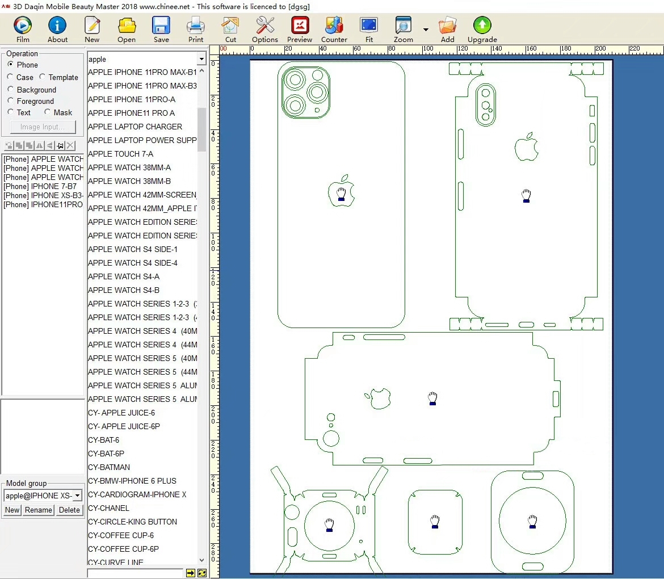The image size is (664, 579).
Task: Open the Options tools icon
Action: tap(265, 29)
